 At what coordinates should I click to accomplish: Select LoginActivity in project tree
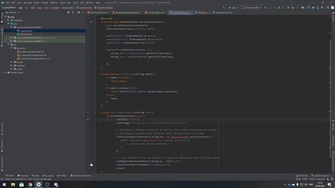pos(26,31)
